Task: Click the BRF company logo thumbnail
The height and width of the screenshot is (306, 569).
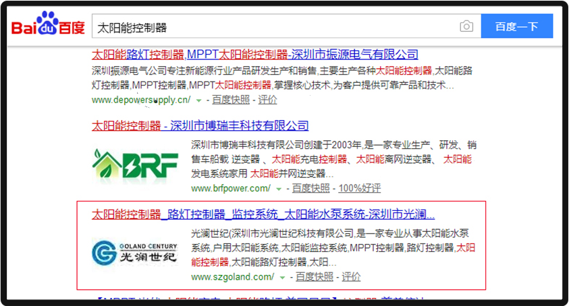Action: click(x=135, y=165)
